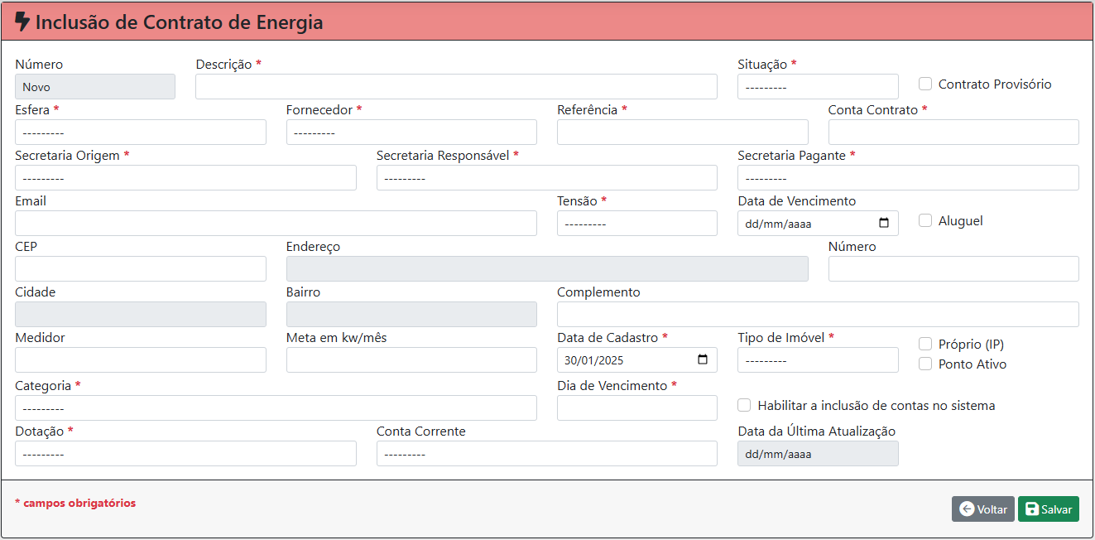Enable the Contrato Provisório checkbox
The image size is (1095, 540).
[x=925, y=84]
